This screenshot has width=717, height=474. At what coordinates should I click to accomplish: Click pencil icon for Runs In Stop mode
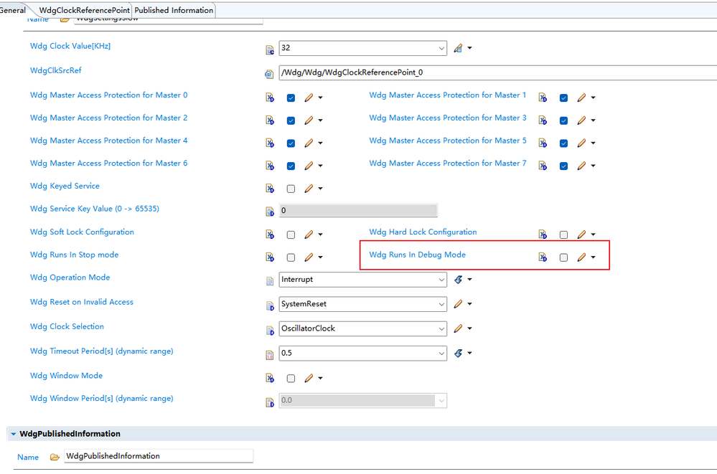click(309, 257)
